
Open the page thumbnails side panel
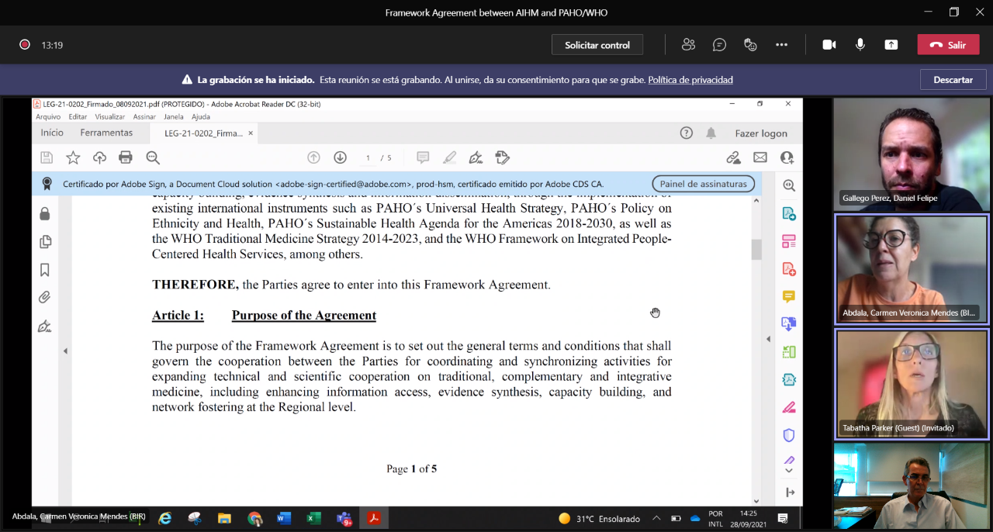point(45,242)
